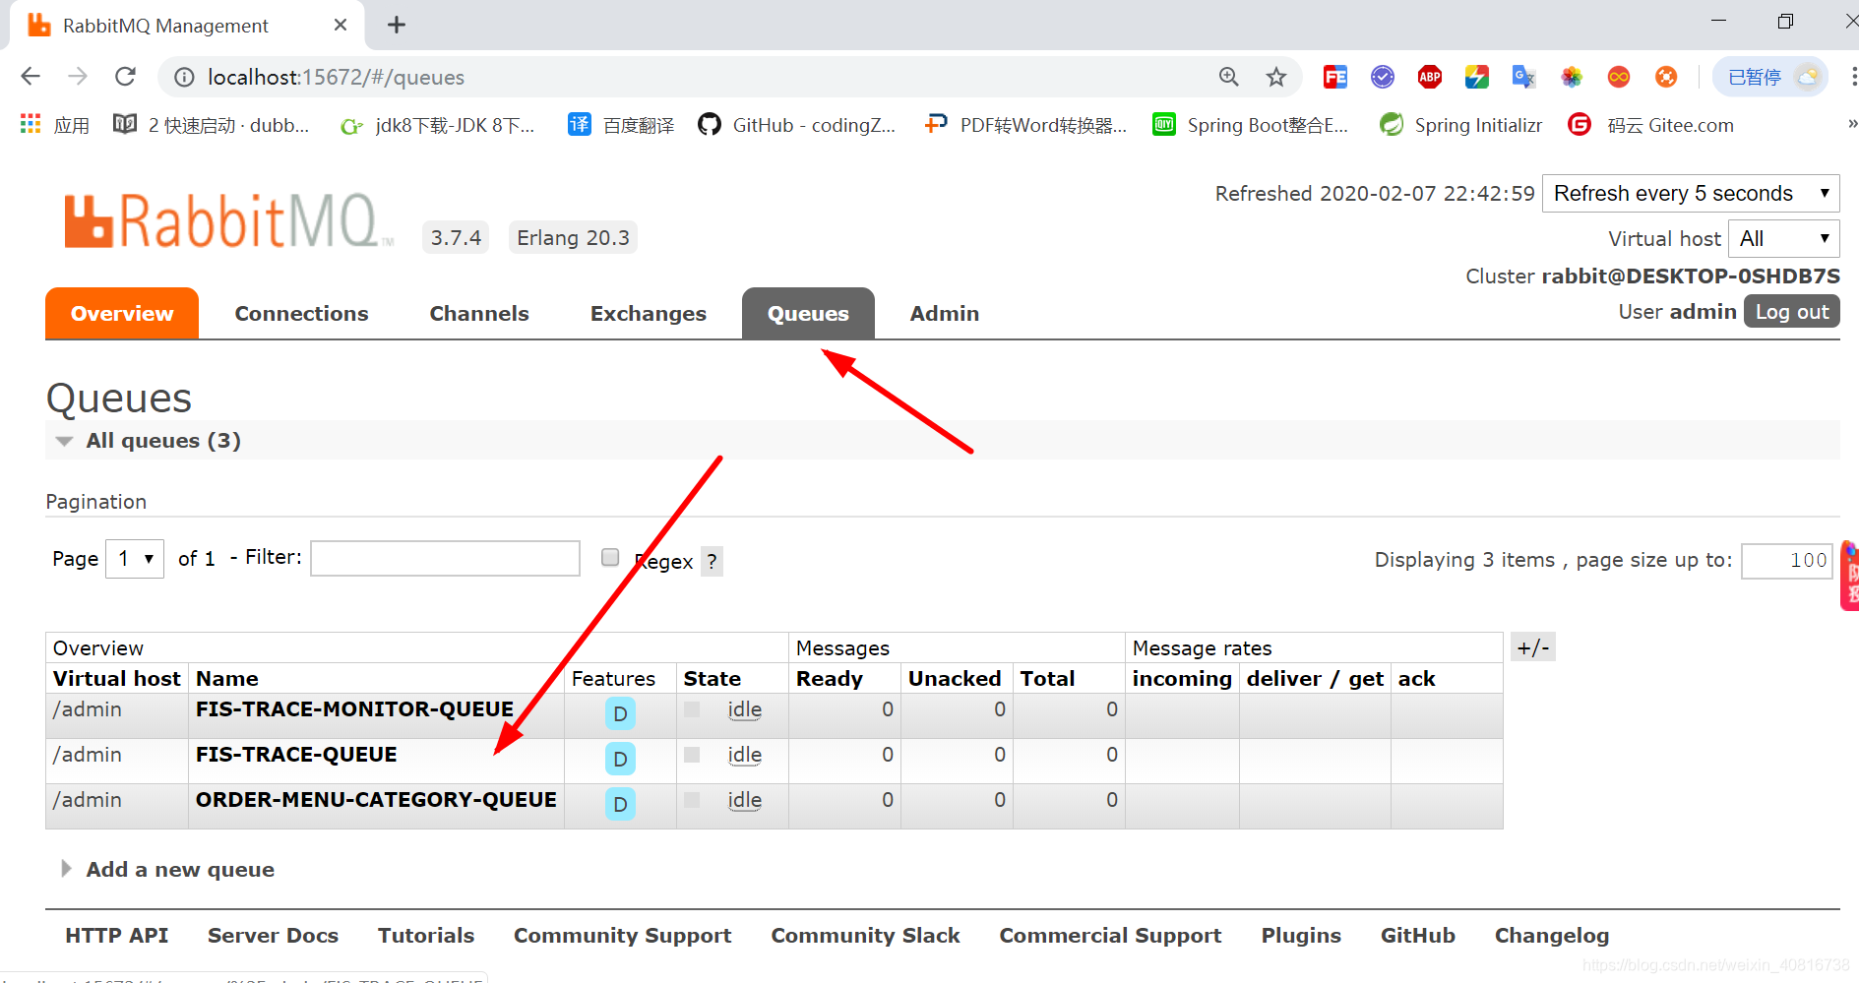The image size is (1859, 983).
Task: Open the Tutorials footer link
Action: pyautogui.click(x=426, y=936)
